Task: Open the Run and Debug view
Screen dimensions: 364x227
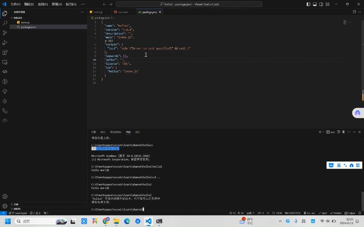Action: tap(5, 43)
